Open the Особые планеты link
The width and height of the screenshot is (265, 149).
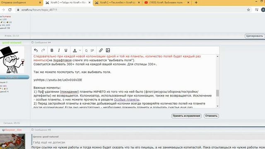point(127,99)
